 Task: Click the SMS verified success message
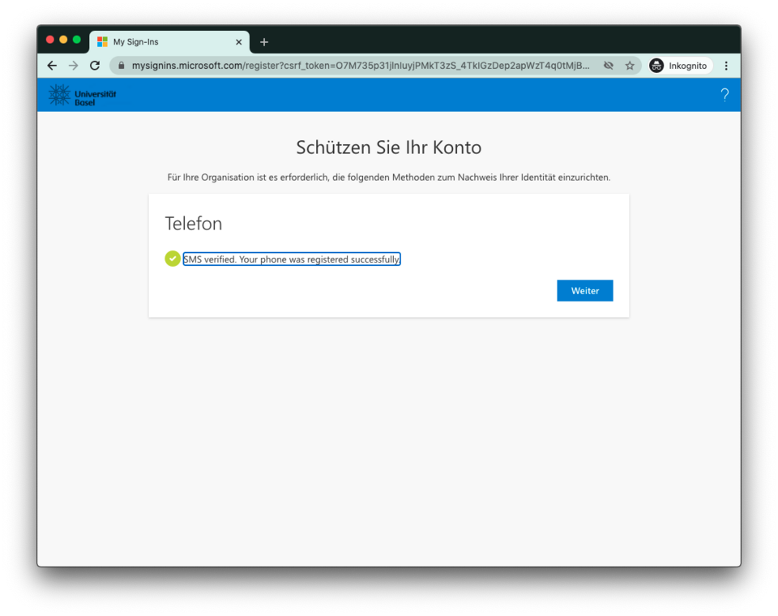pyautogui.click(x=292, y=259)
